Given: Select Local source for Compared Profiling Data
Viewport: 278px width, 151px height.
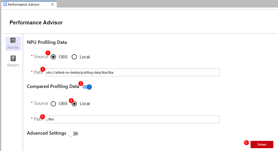Looking at the screenshot, I should tap(74, 104).
